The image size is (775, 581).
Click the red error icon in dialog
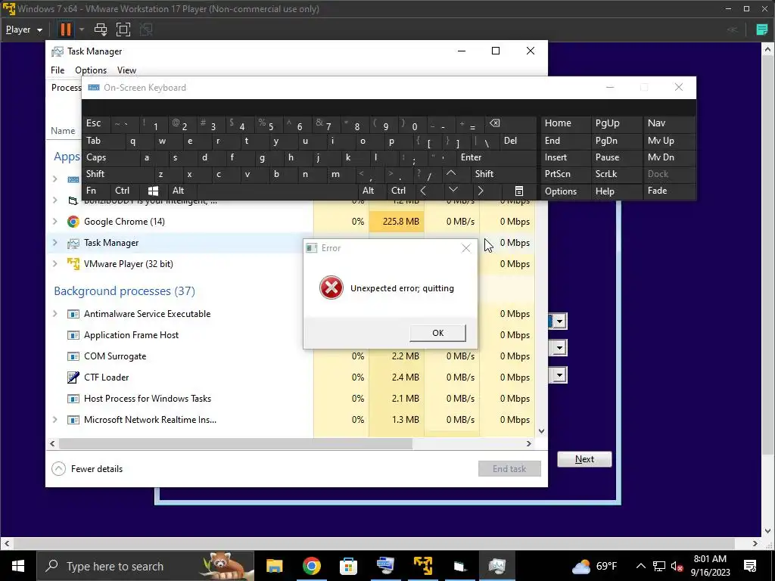(x=331, y=288)
